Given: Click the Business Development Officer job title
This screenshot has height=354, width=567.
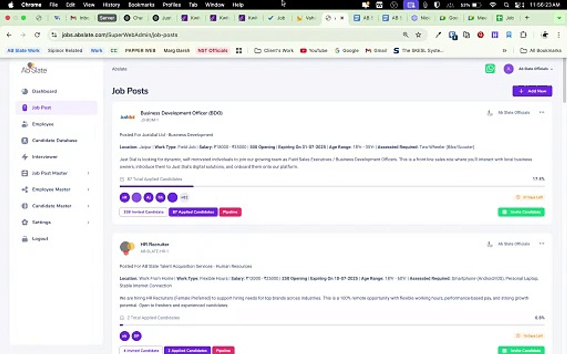Looking at the screenshot, I should coord(182,113).
